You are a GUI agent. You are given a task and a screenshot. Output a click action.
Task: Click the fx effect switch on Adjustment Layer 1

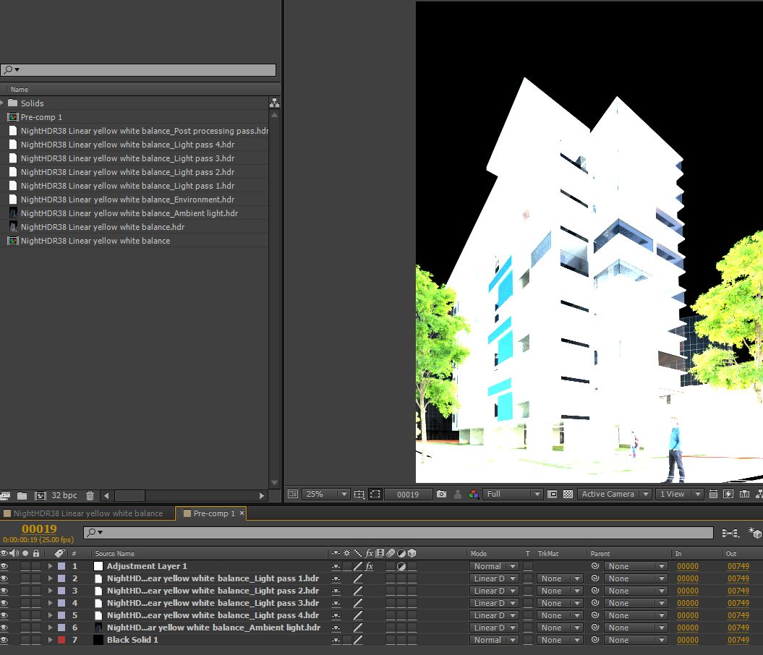coord(370,566)
